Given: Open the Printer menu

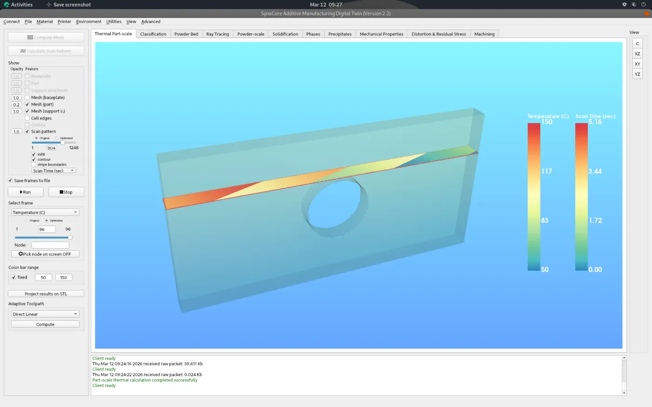Looking at the screenshot, I should 64,21.
